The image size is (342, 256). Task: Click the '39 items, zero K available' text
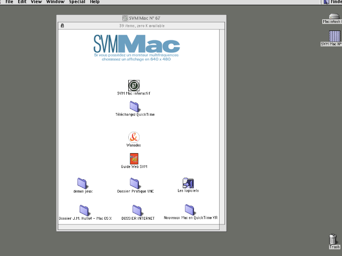(142, 26)
